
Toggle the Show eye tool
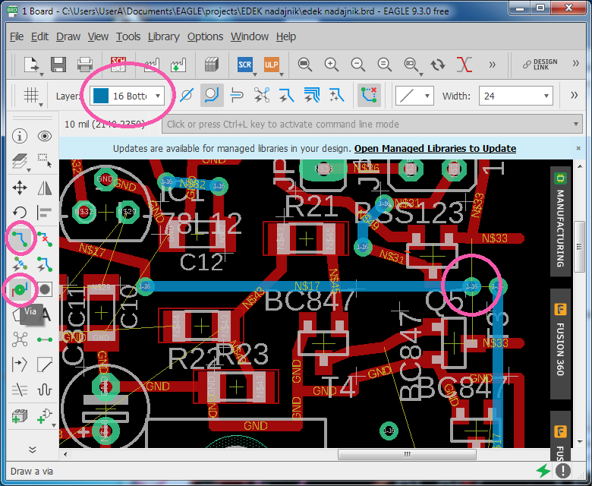pos(45,136)
